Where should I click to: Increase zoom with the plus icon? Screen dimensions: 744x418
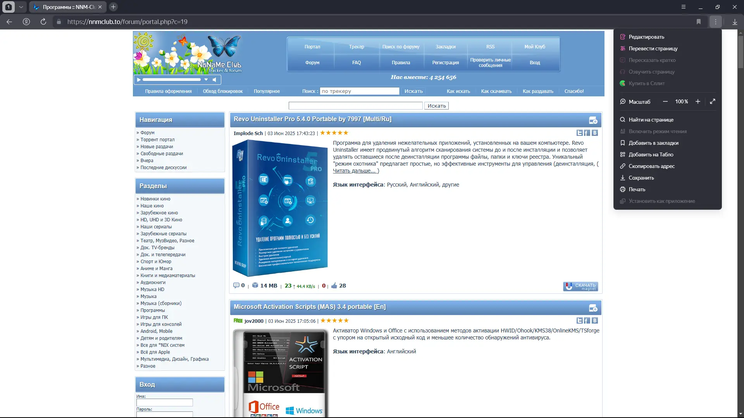pos(698,101)
